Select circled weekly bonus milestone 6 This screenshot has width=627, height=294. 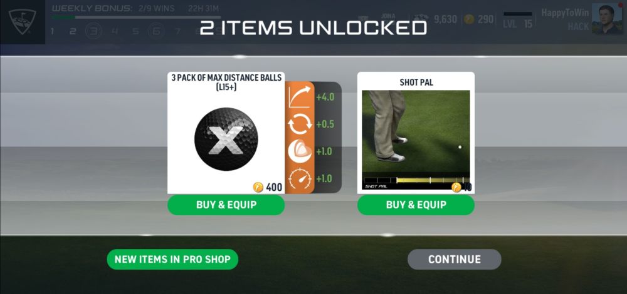(x=156, y=31)
